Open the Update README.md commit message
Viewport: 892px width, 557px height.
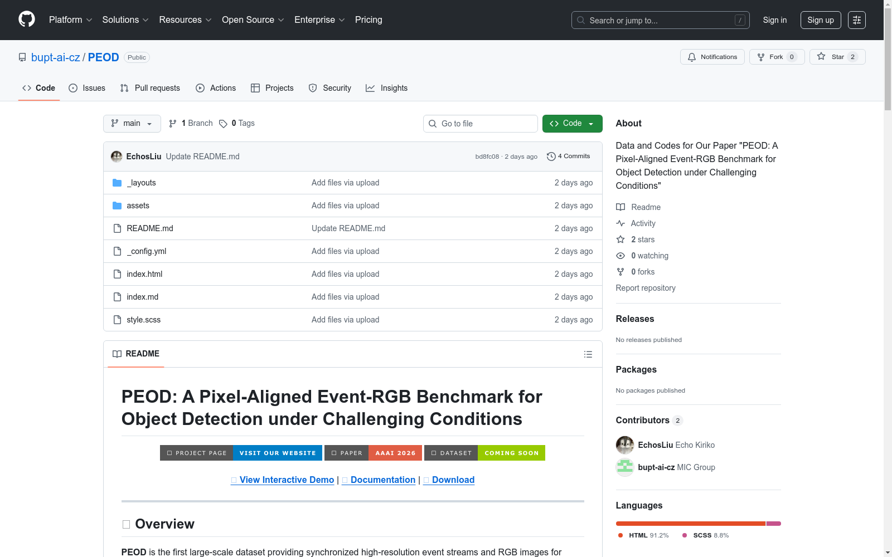203,157
